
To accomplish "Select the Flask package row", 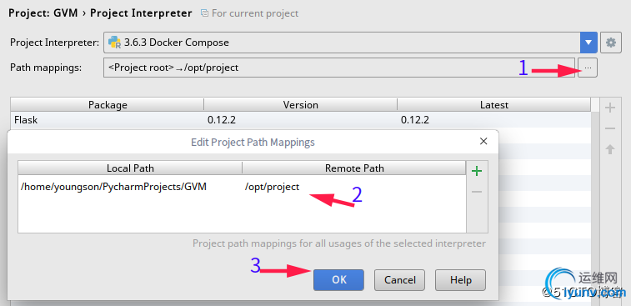I will tap(301, 119).
